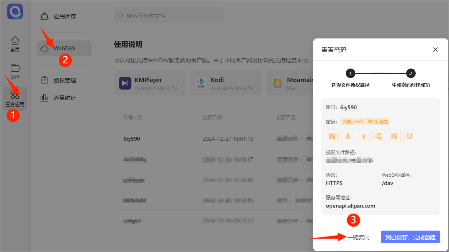Click the 授权目录 column header
The image size is (449, 252).
(x=286, y=117)
